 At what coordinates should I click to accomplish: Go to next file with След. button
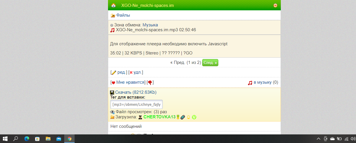click(210, 62)
